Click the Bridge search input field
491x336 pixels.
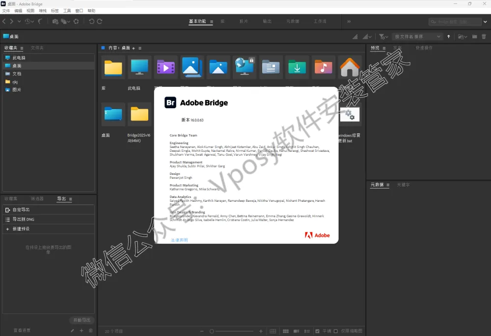tap(455, 22)
